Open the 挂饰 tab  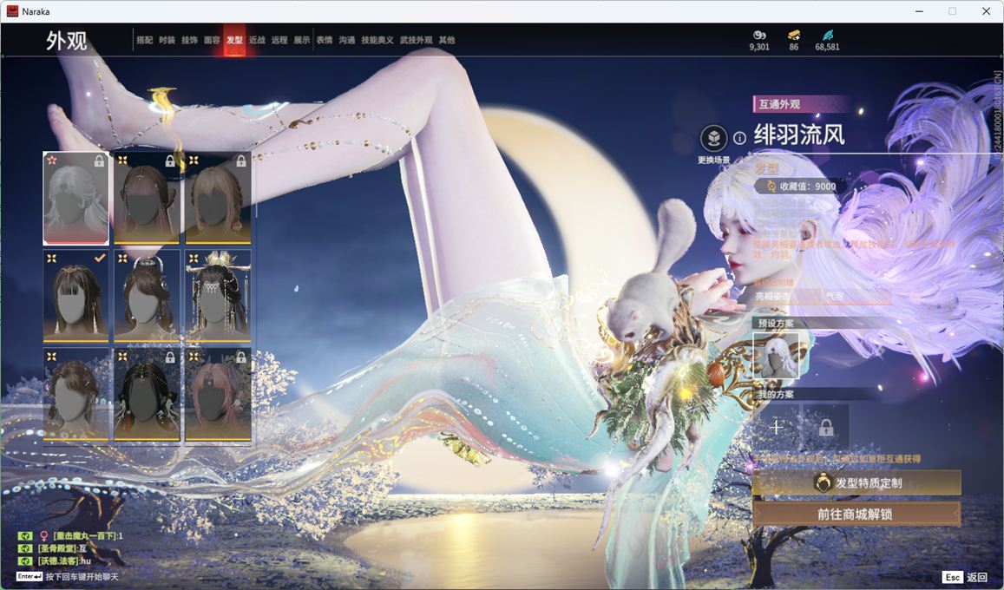click(x=189, y=40)
